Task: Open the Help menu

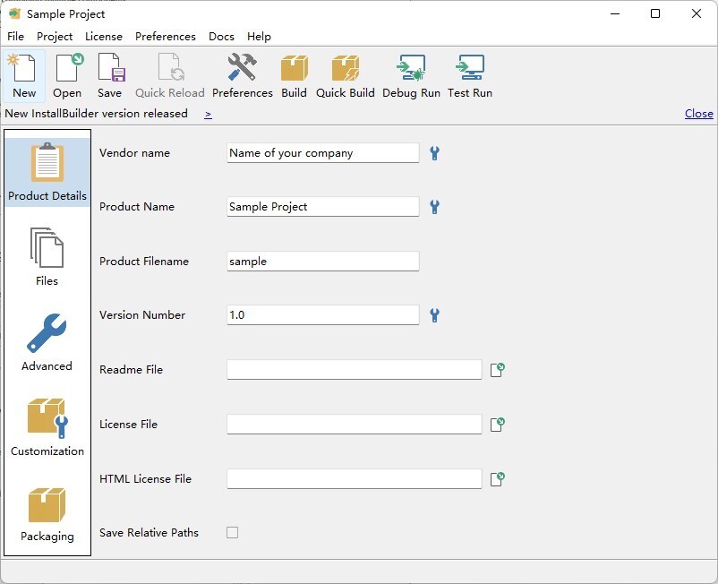Action: pos(259,37)
